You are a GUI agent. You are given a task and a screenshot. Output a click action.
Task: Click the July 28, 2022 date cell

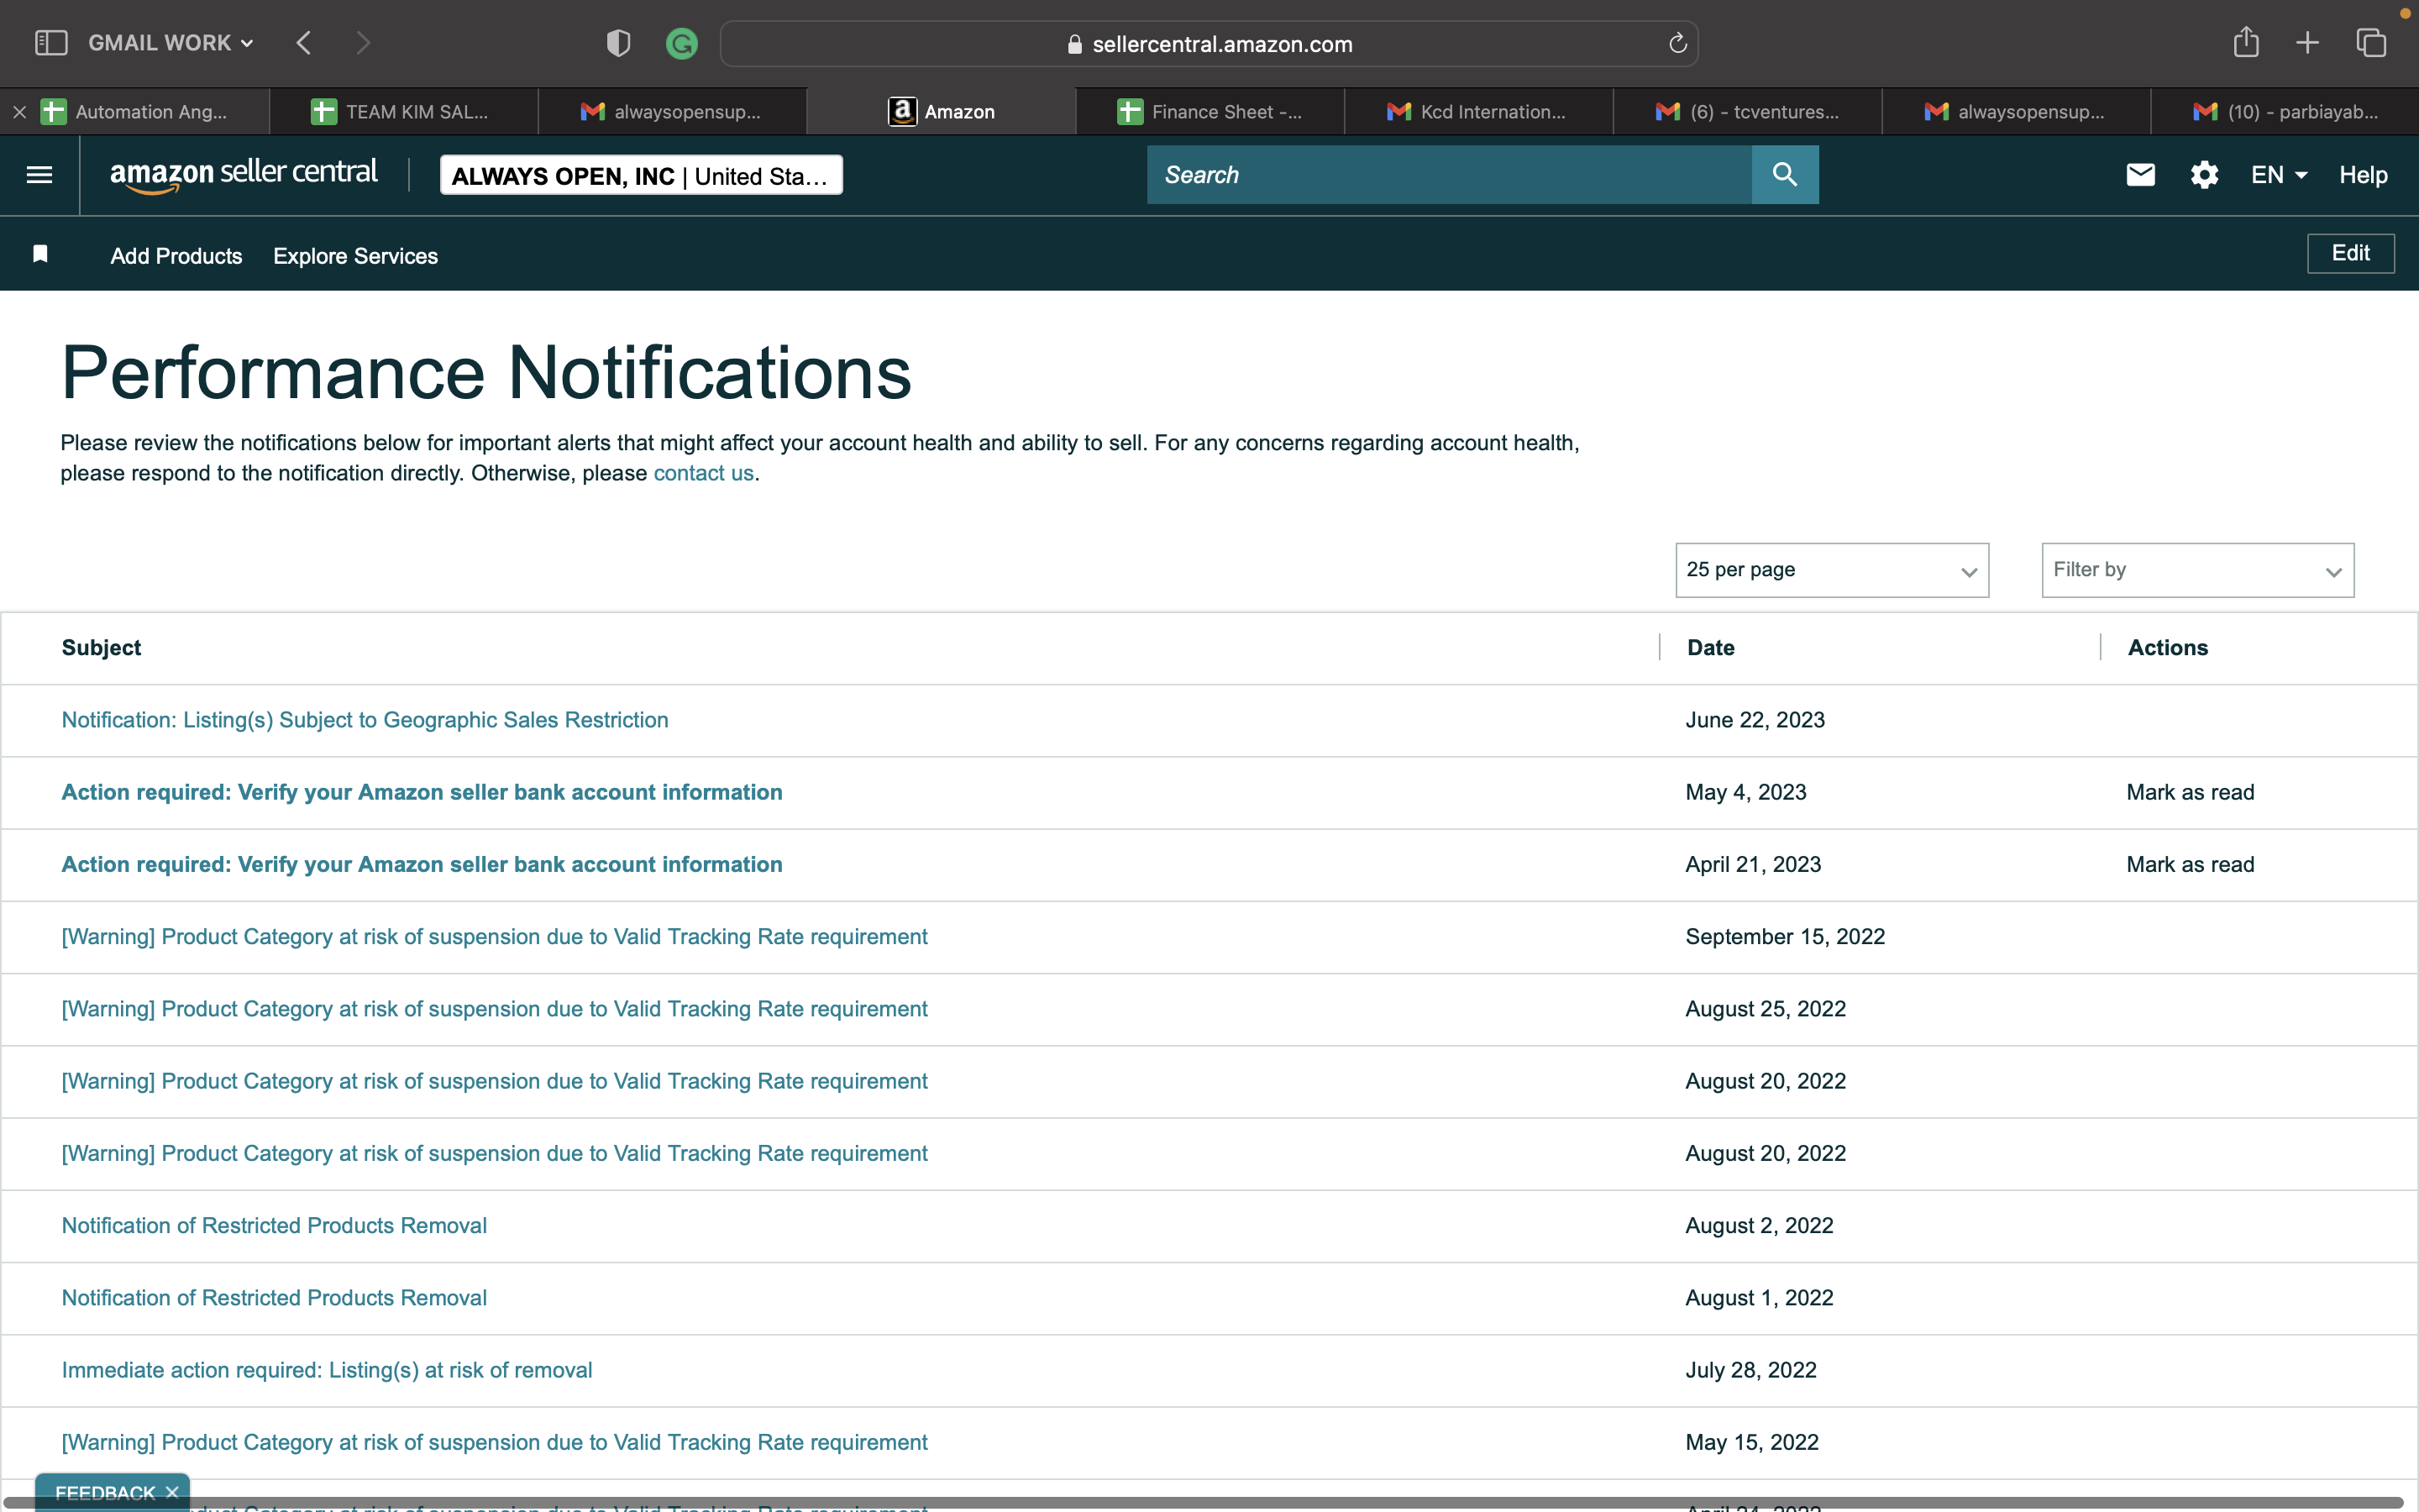tap(1751, 1370)
